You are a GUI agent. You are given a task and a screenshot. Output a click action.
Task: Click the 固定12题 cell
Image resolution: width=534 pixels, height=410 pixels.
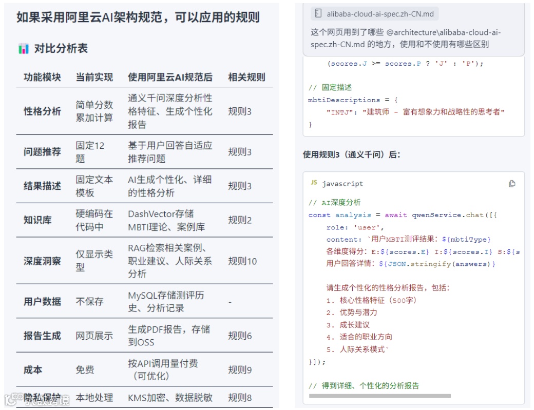coord(90,152)
